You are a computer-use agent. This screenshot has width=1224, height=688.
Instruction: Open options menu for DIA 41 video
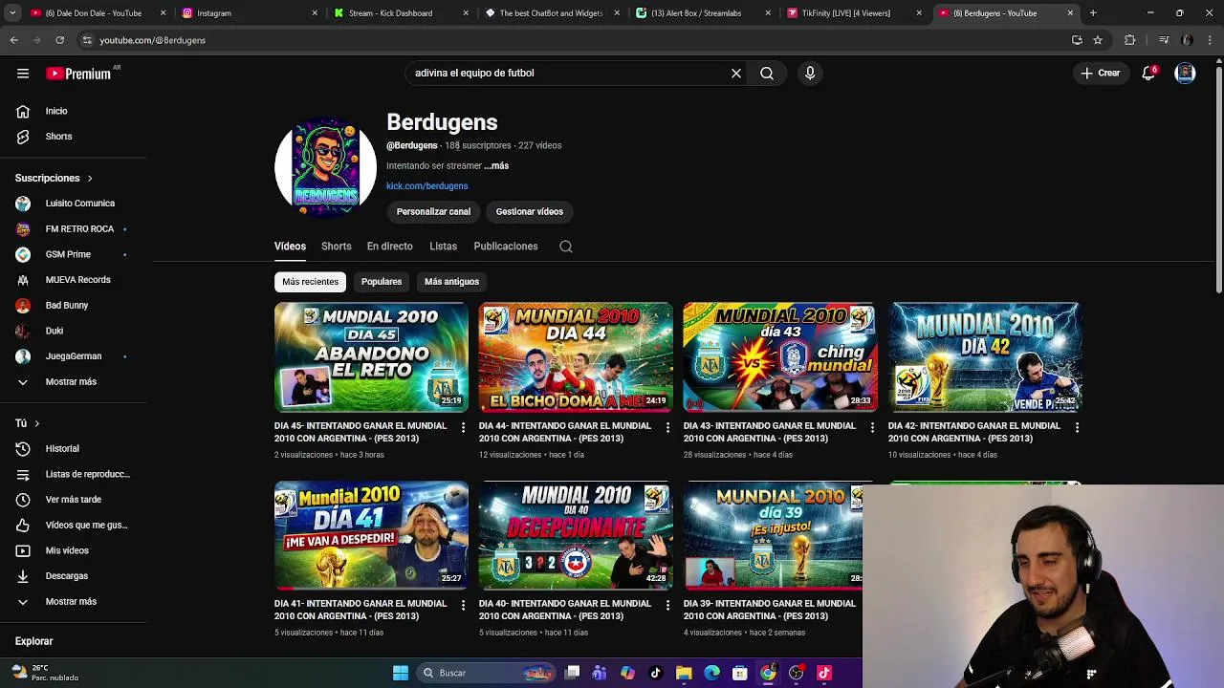(x=463, y=605)
